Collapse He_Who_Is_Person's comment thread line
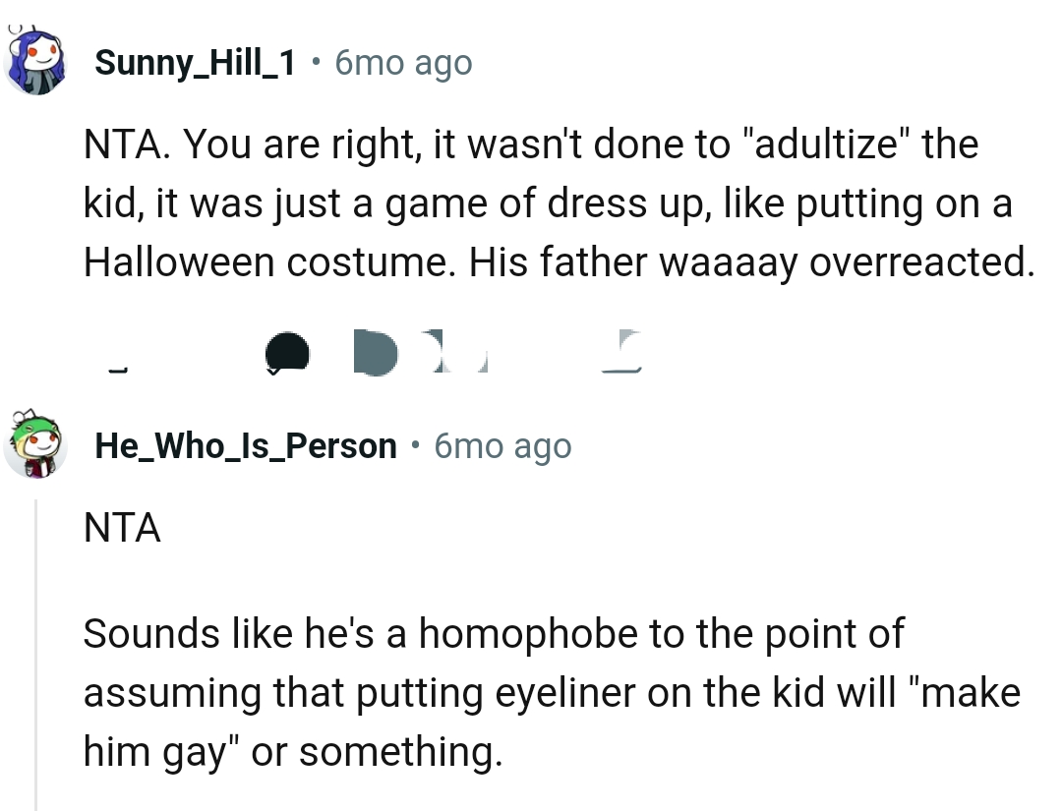Viewport: 1062px width, 811px height. (36, 639)
